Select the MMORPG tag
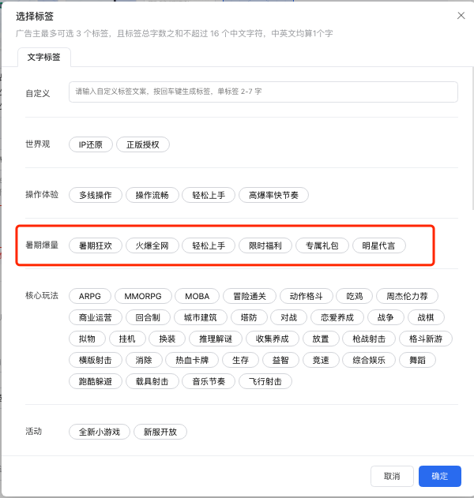The height and width of the screenshot is (498, 474). (143, 296)
